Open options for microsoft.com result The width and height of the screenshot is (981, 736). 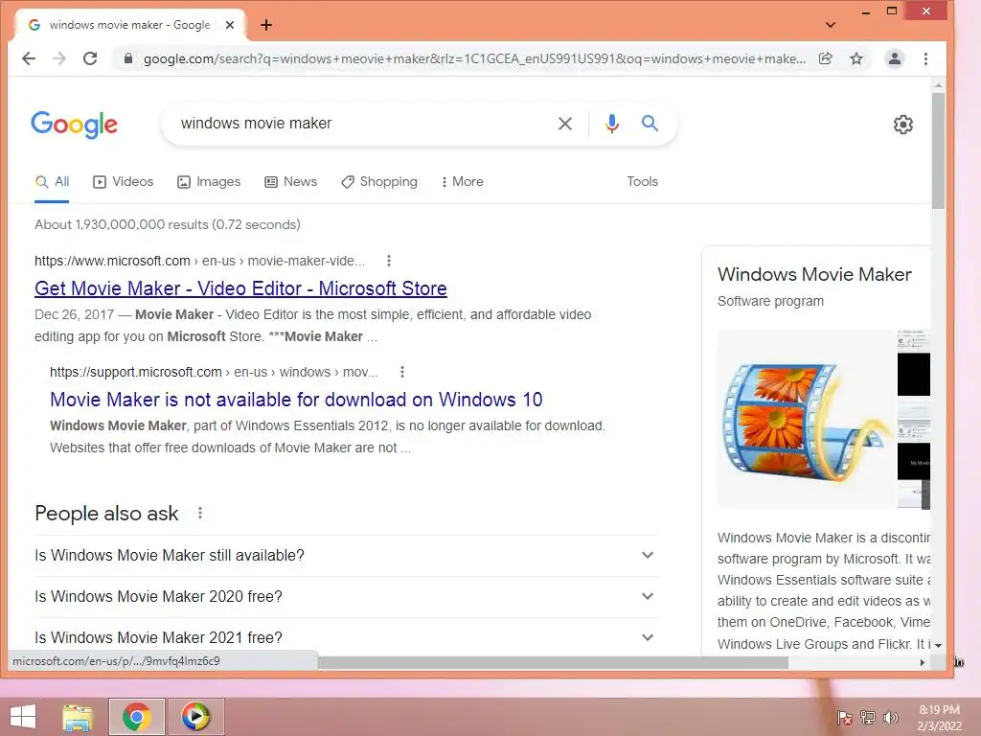tap(389, 261)
